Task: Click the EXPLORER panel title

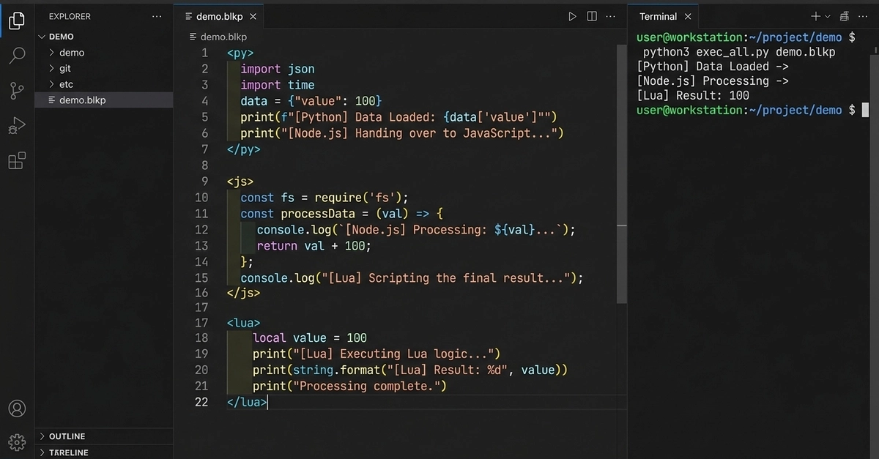Action: click(x=70, y=16)
